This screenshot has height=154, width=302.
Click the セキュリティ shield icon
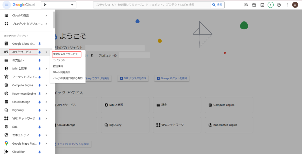pyautogui.click(x=6, y=135)
